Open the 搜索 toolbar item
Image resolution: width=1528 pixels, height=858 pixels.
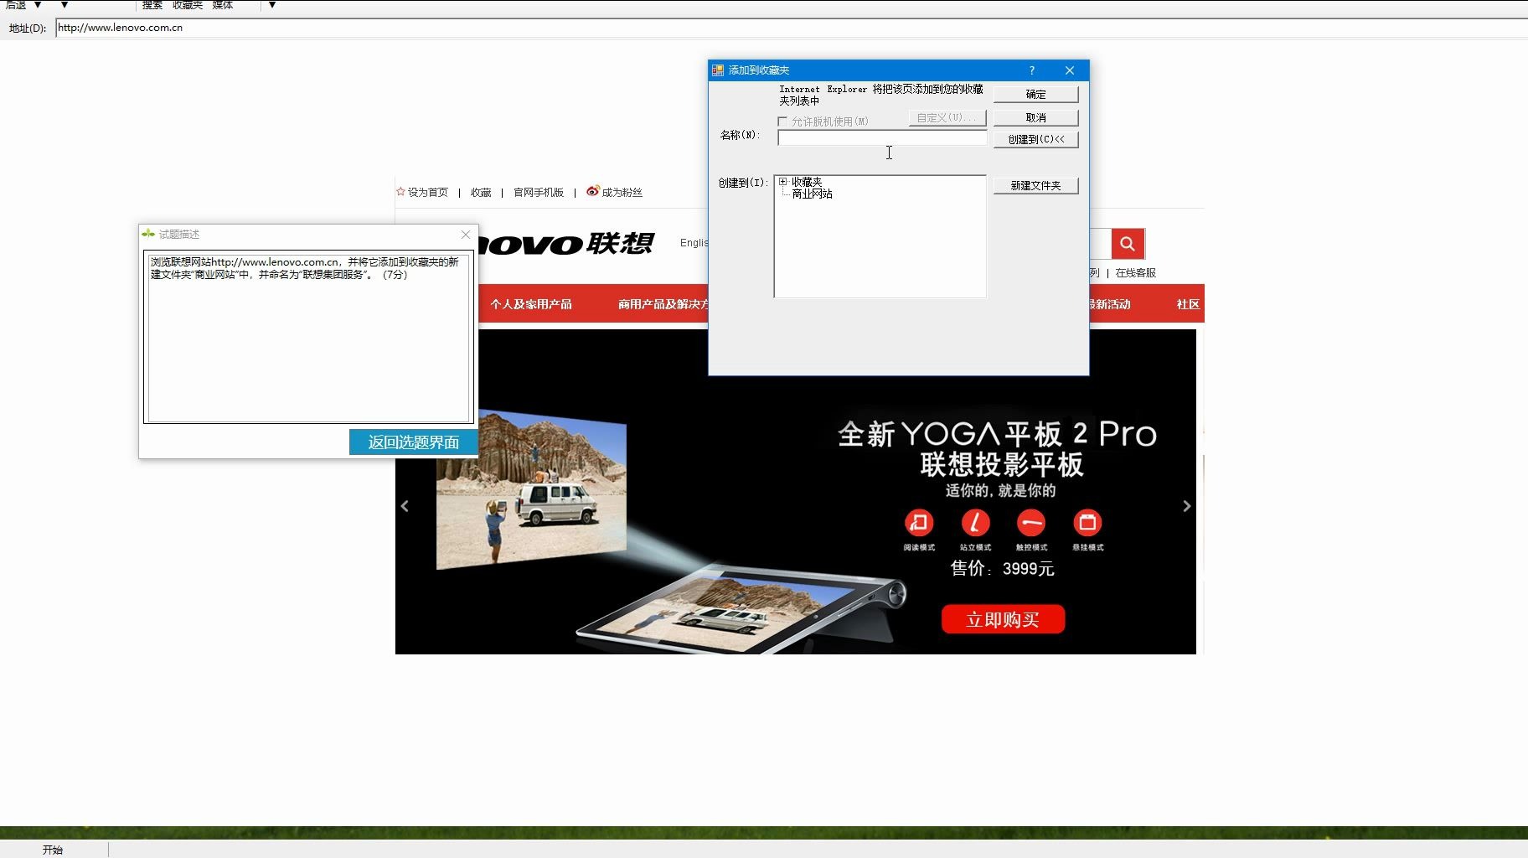(x=152, y=5)
